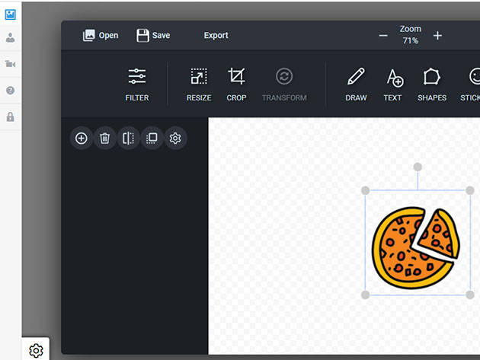Select the Crop tool
The image size is (480, 360).
click(236, 84)
